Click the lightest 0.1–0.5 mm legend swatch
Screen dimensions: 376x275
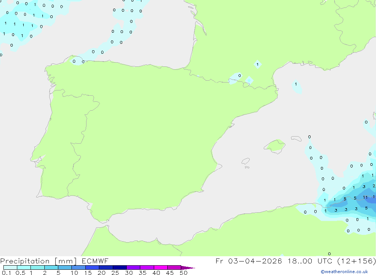point(10,267)
